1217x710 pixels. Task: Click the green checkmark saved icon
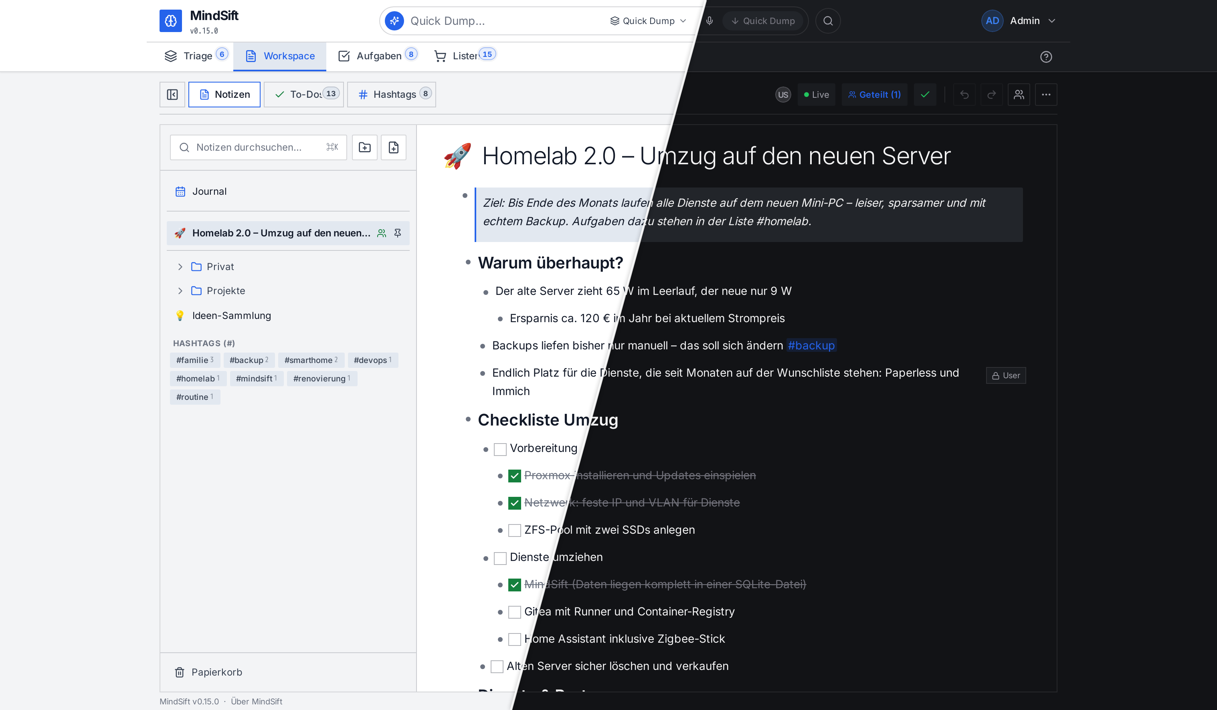click(x=925, y=95)
